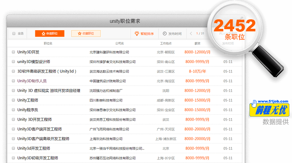Image resolution: width=292 pixels, height=163 pixels.
Task: Check the box for unity3D模型设计师 row
Action: (13, 62)
